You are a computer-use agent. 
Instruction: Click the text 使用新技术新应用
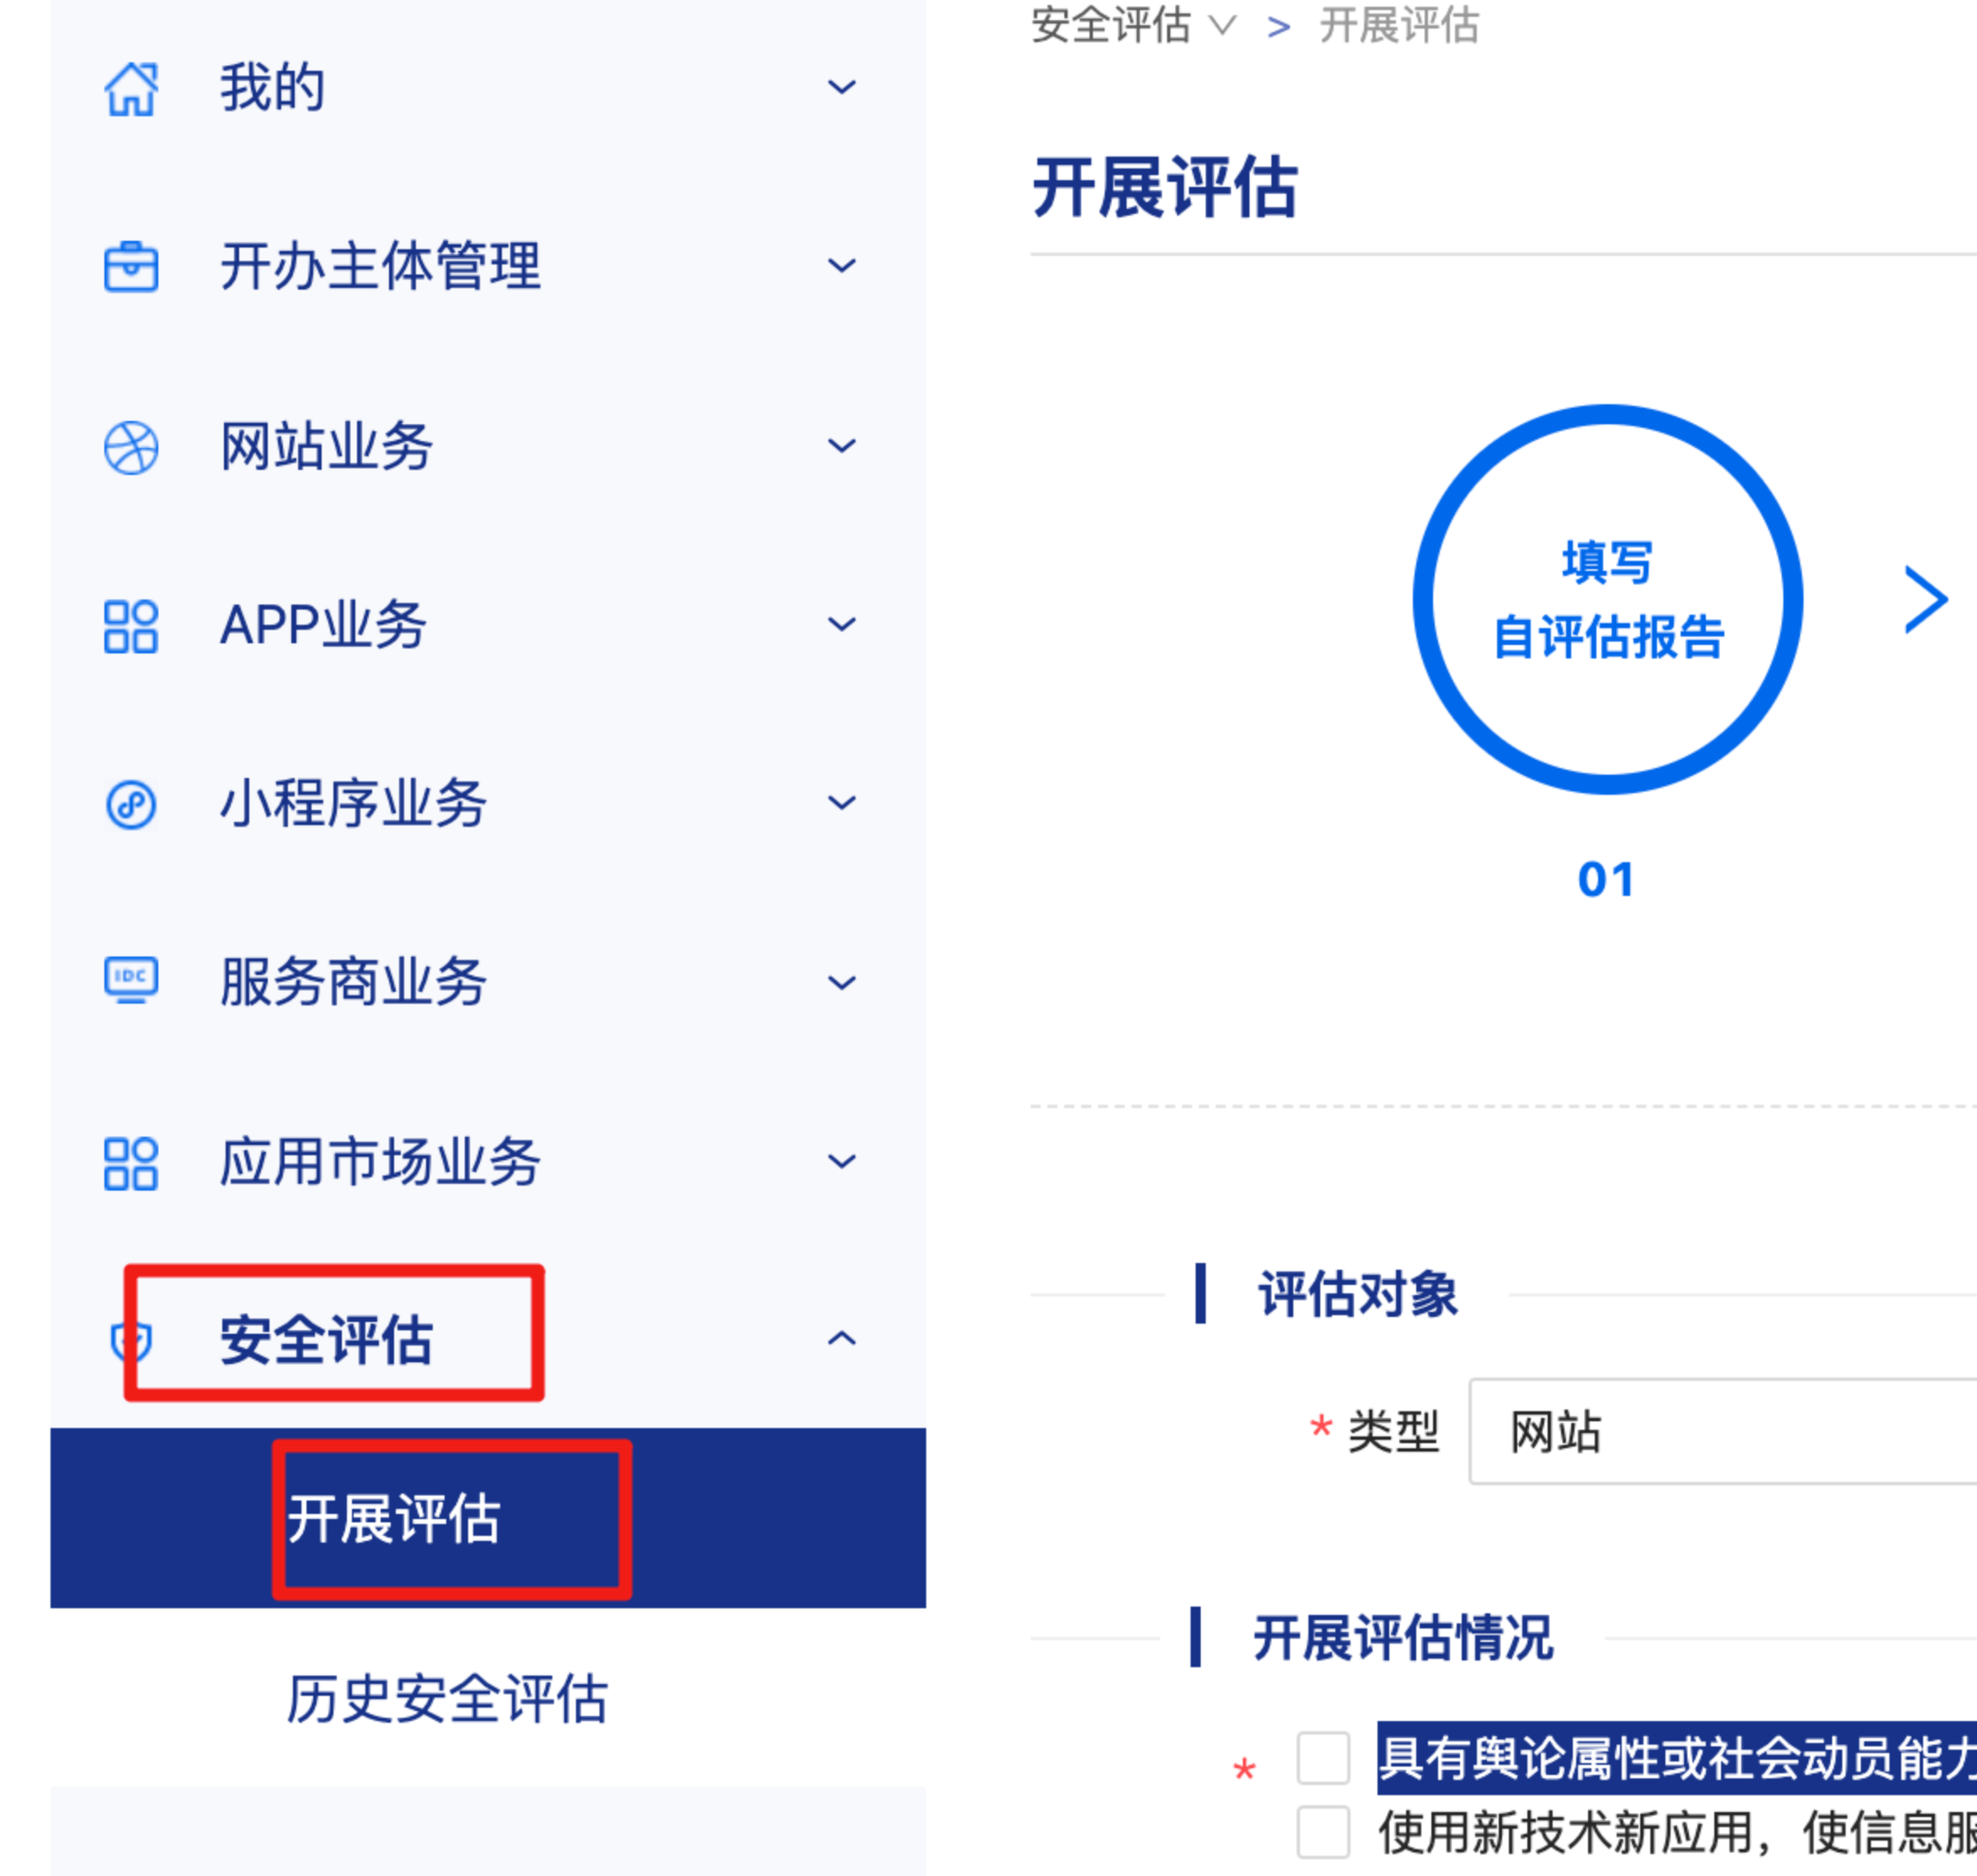1565,1832
